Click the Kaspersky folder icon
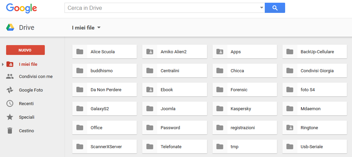Screen dimensions: 352x157 (220, 109)
